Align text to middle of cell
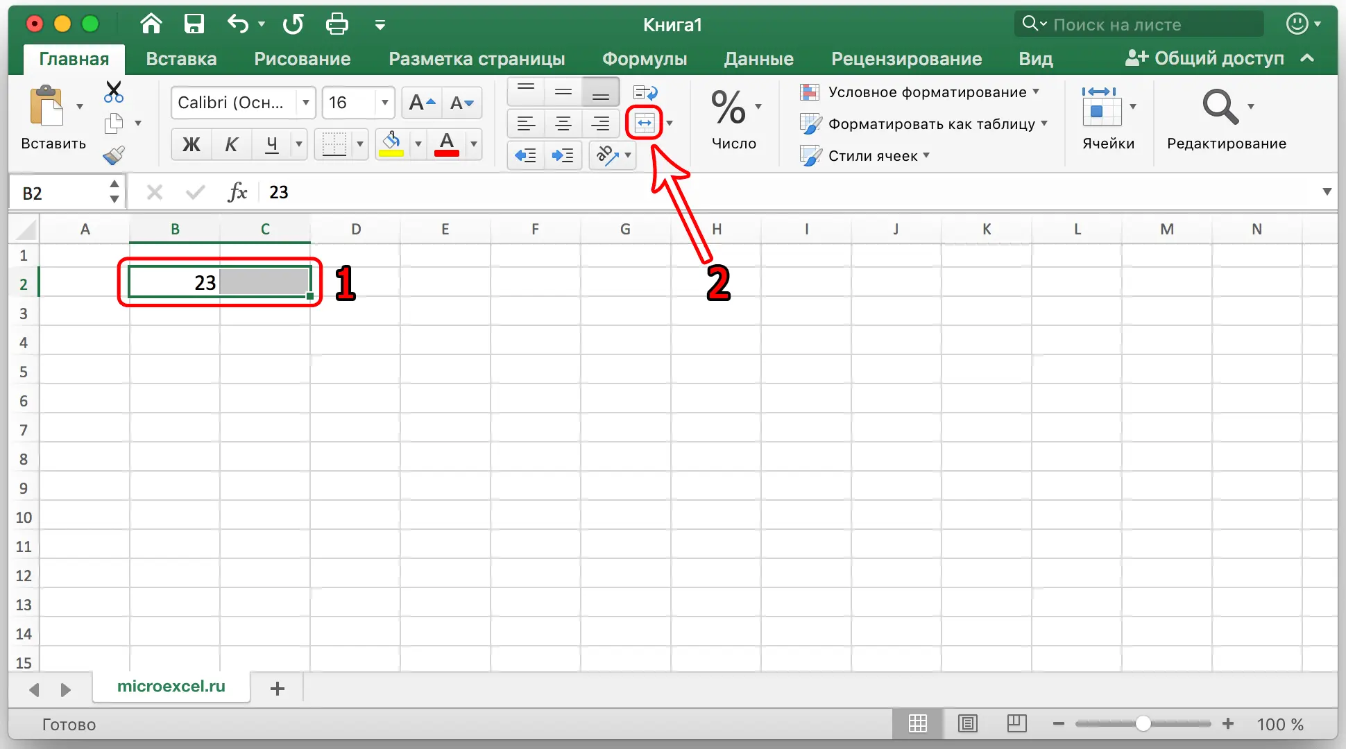Screen dimensions: 1346x749 (x=563, y=91)
